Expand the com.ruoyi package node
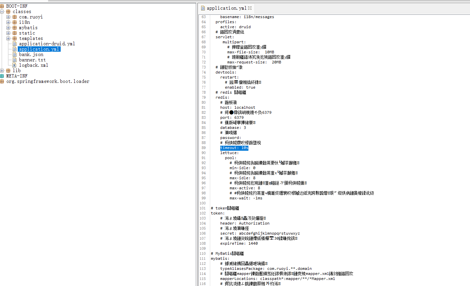This screenshot has height=286, width=470. [x=8, y=17]
